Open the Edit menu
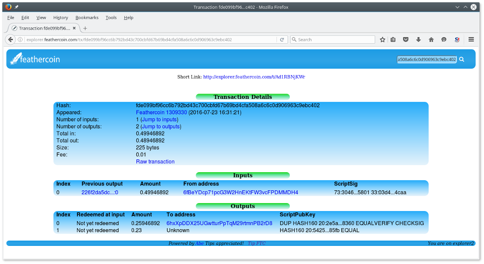The height and width of the screenshot is (264, 484). click(25, 18)
